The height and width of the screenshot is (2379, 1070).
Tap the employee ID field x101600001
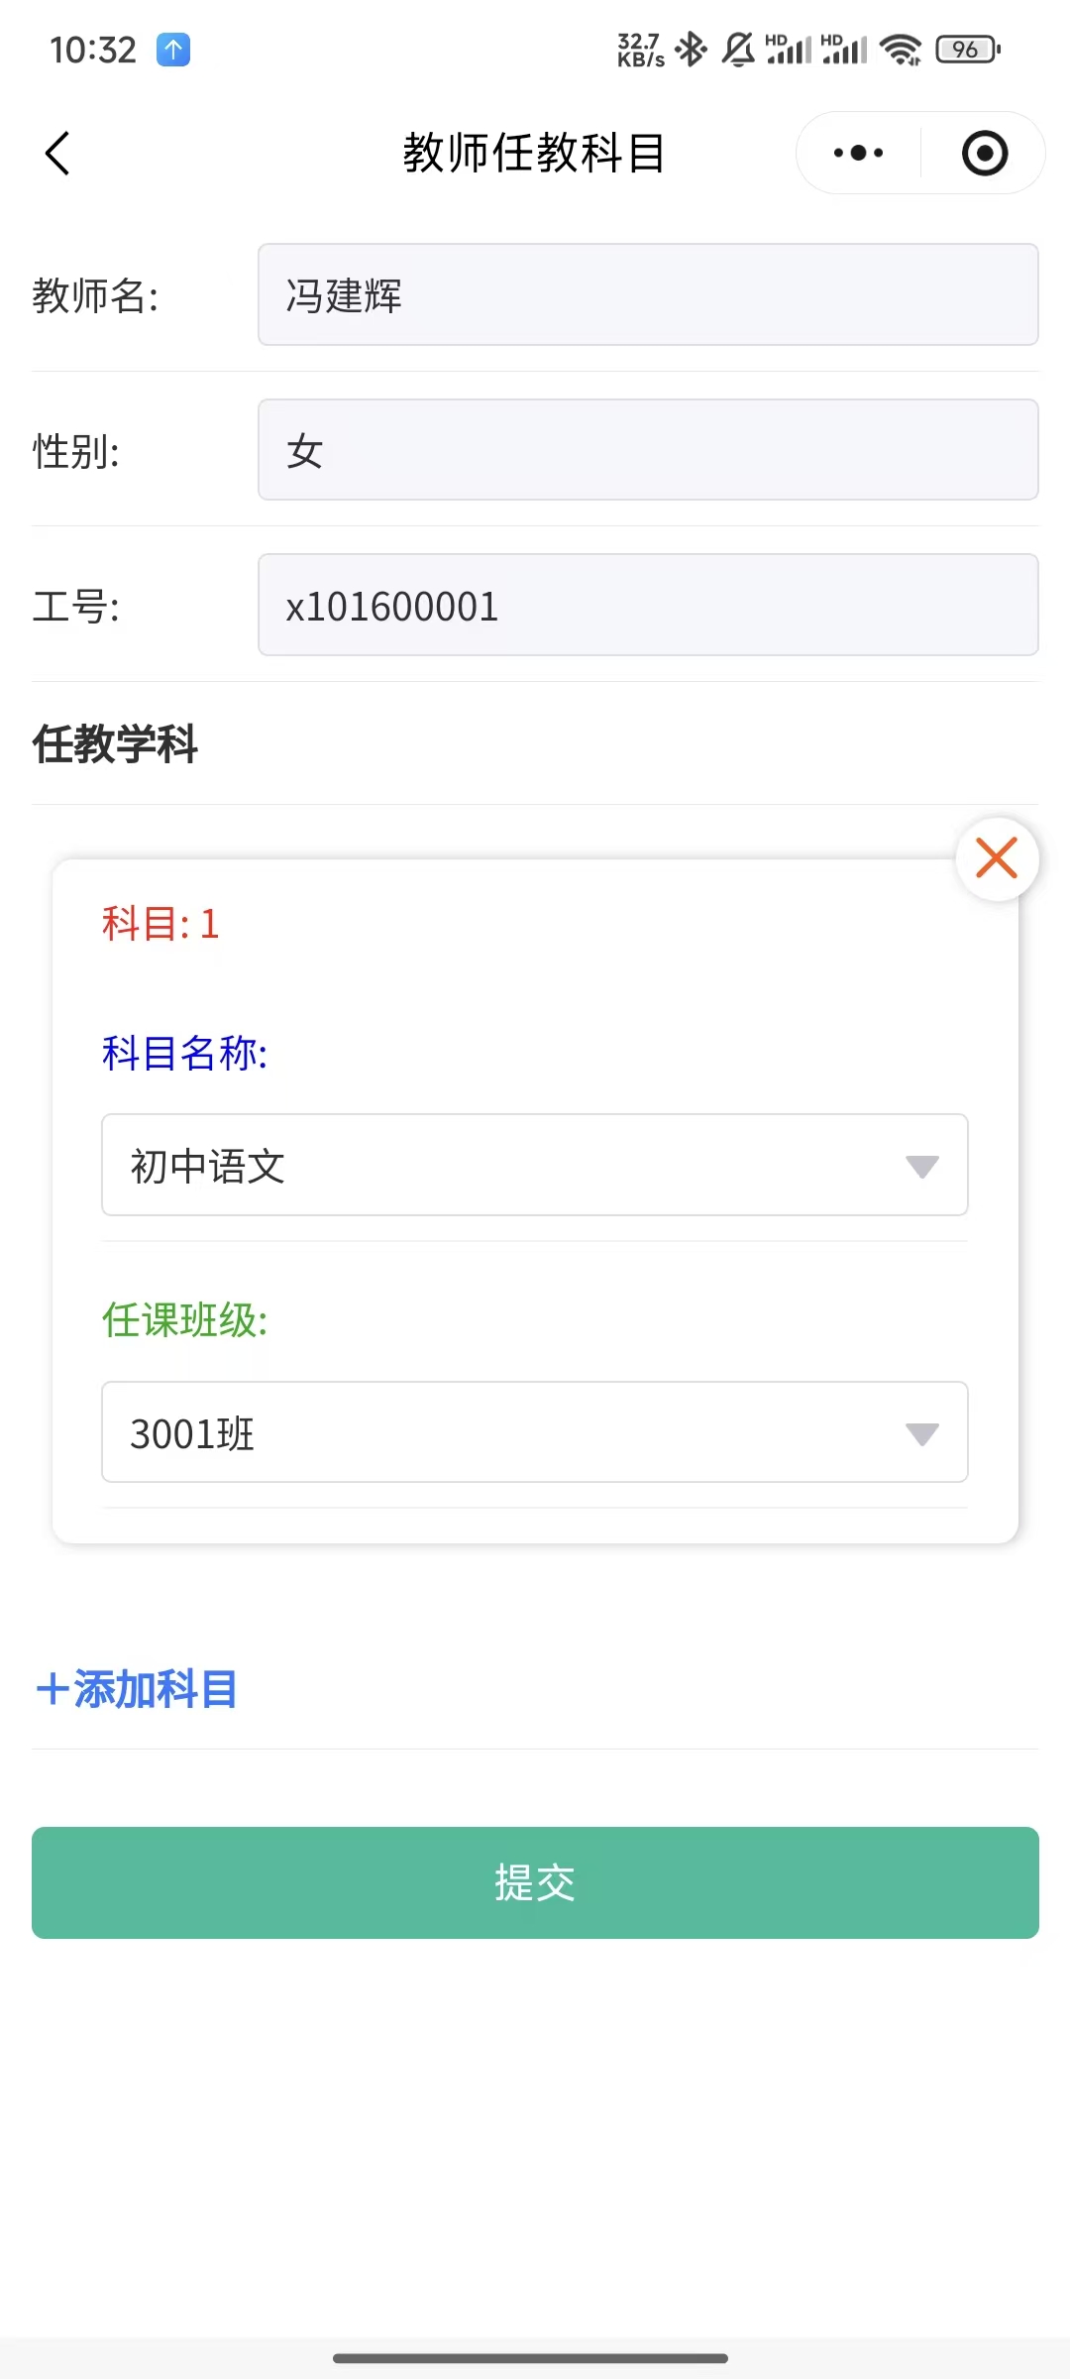tap(648, 605)
